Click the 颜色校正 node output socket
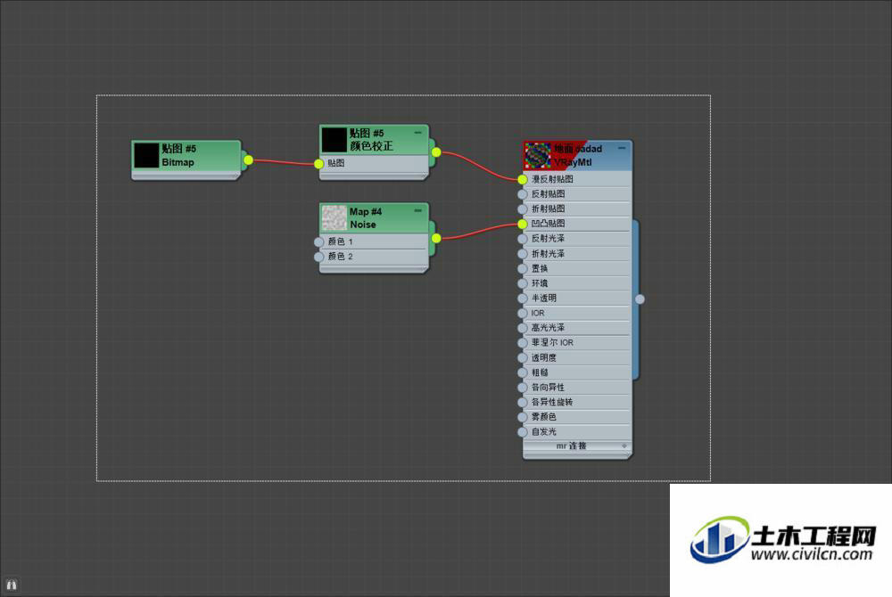This screenshot has height=597, width=892. (x=436, y=152)
